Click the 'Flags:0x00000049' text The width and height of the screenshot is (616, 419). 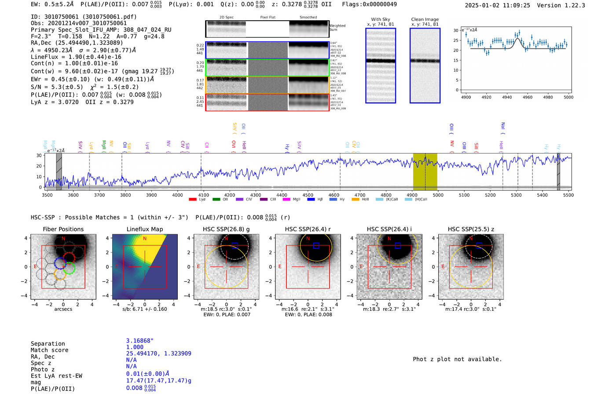click(x=369, y=4)
